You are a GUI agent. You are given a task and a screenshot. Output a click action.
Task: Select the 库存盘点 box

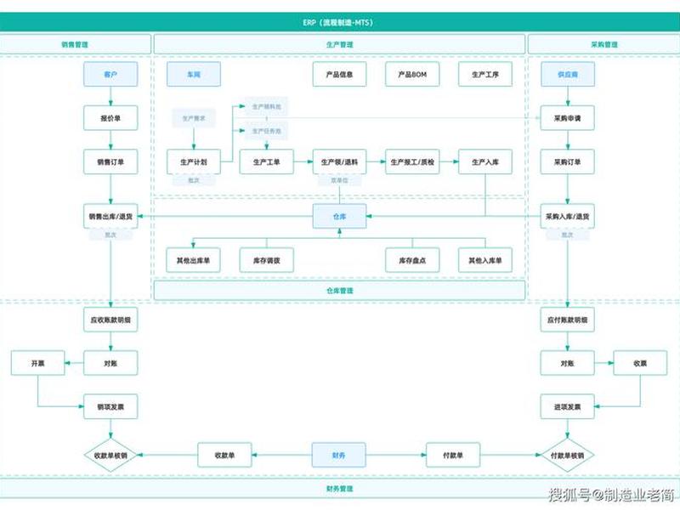coord(412,260)
